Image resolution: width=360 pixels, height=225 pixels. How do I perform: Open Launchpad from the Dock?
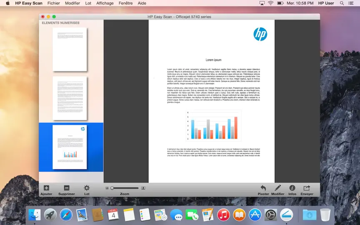(x=50, y=215)
